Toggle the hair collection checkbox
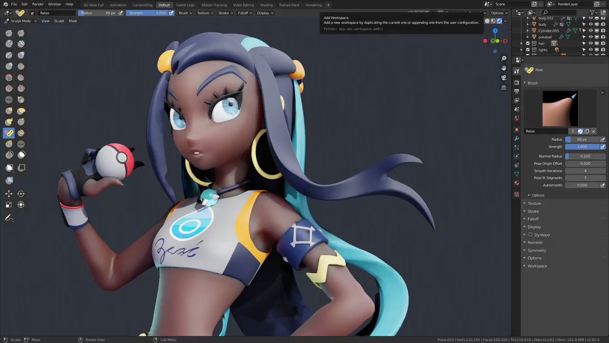 528,44
